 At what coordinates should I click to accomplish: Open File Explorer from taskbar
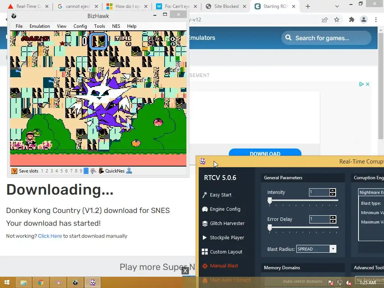(x=24, y=282)
